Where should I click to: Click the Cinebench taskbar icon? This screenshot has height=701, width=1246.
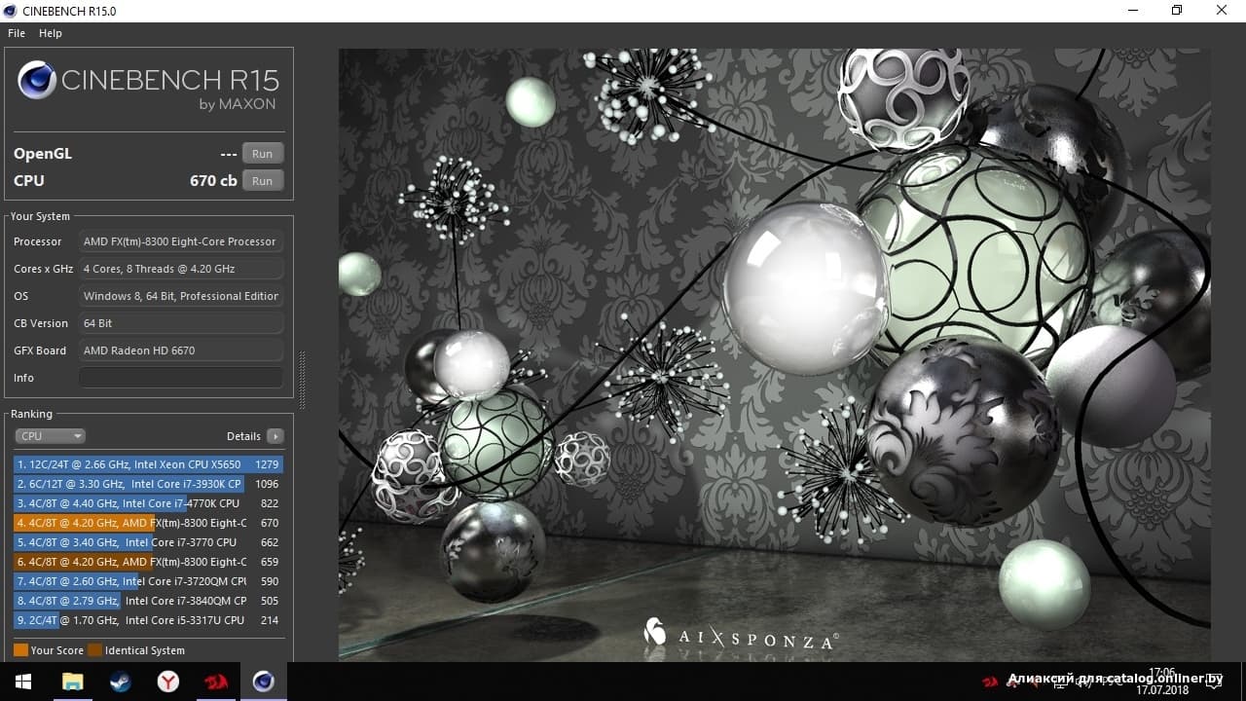[263, 682]
